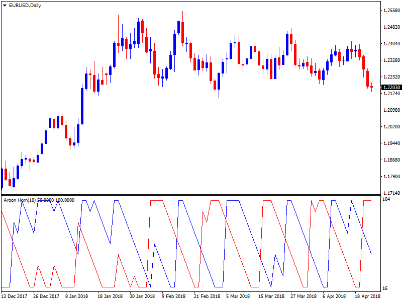
Task: Click the 18 Apr 2018 date label
Action: 368,296
